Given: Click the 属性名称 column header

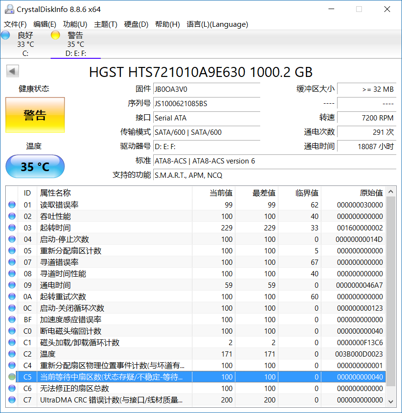Looking at the screenshot, I should [115, 193].
